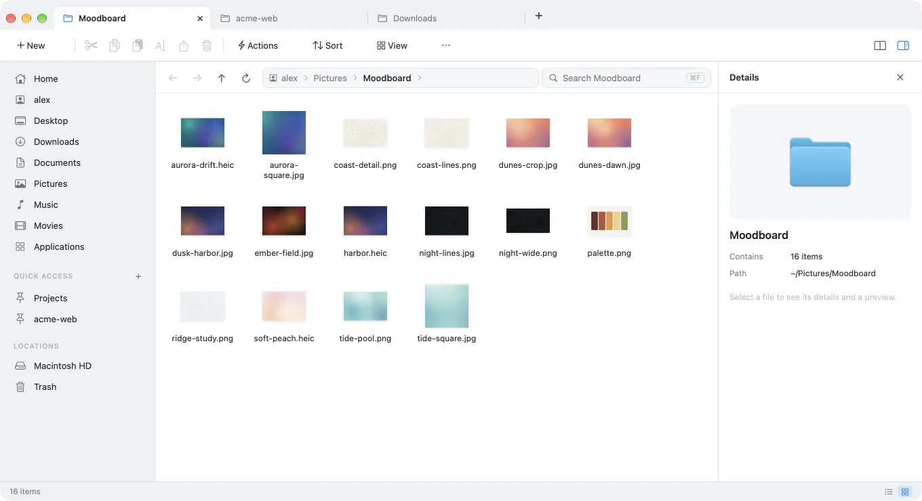Click the trash Delete toolbar icon
This screenshot has width=922, height=501.
point(207,45)
